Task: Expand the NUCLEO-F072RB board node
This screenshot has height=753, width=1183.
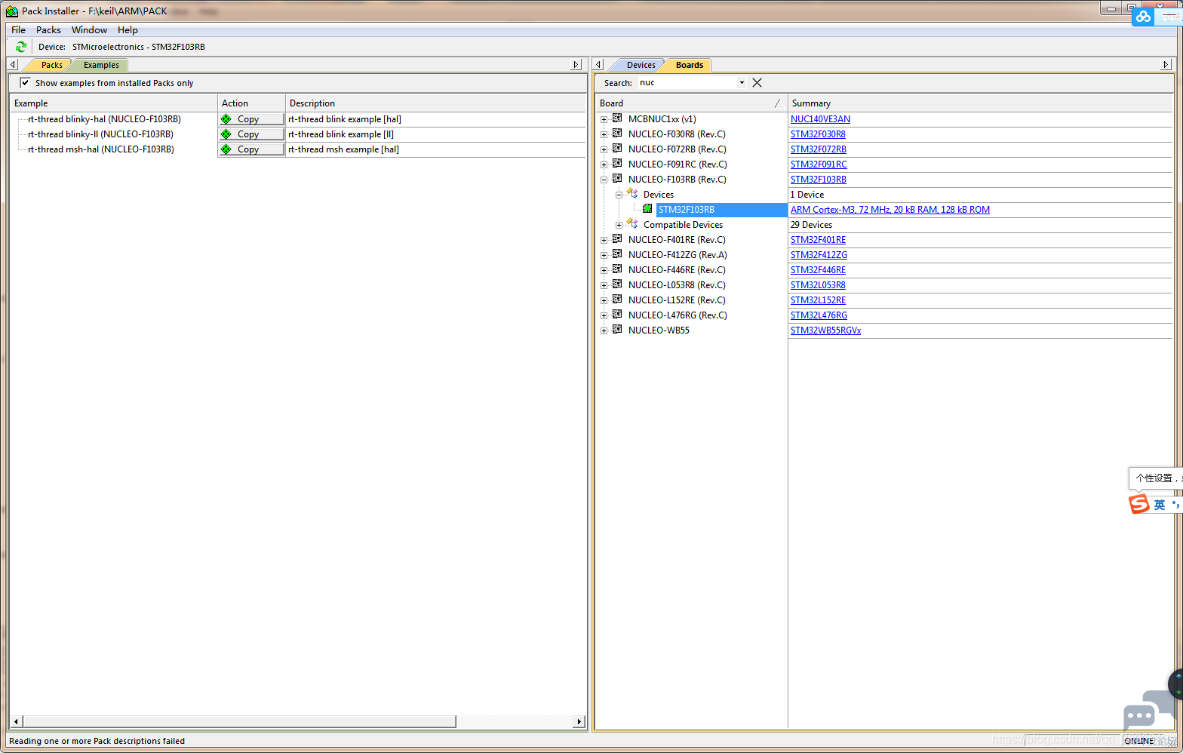Action: click(604, 149)
